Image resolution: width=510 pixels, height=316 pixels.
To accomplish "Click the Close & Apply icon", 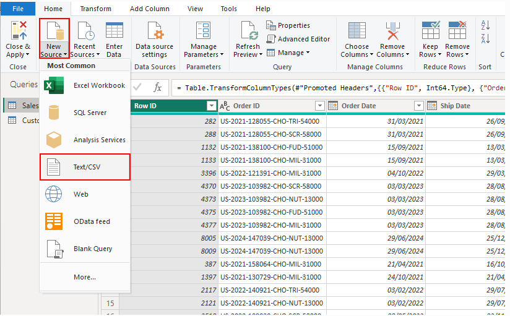I will [19, 30].
